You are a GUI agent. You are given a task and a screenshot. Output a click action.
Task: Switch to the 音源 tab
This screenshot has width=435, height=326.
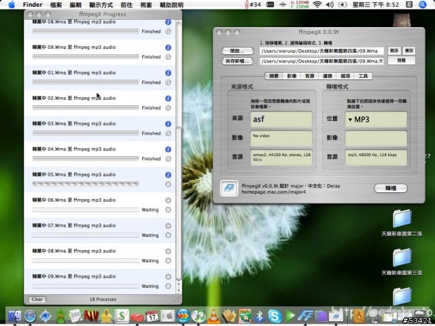click(x=310, y=76)
